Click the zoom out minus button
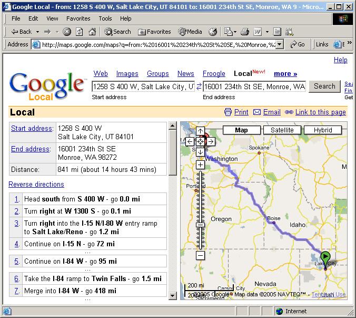 pyautogui.click(x=200, y=256)
